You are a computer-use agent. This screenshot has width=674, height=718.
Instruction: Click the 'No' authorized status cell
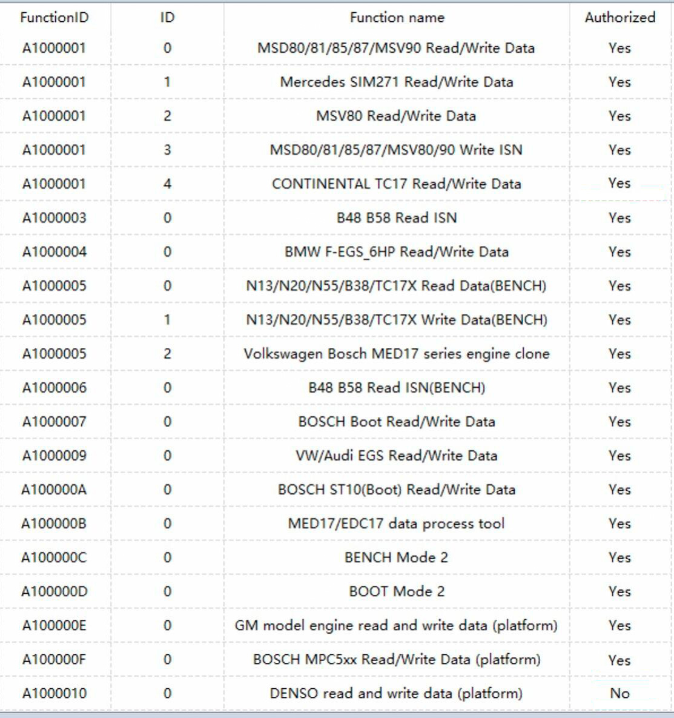(x=619, y=693)
